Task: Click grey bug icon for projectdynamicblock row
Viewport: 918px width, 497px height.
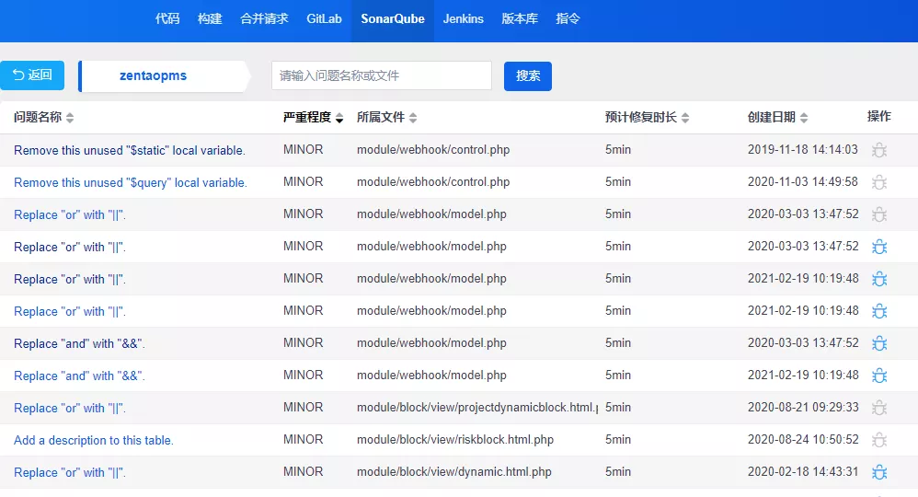Action: tap(879, 408)
